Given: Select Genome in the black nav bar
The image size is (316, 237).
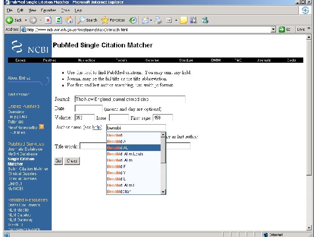Looking at the screenshot, I should (x=152, y=60).
